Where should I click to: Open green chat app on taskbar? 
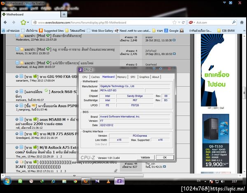(x=20, y=181)
